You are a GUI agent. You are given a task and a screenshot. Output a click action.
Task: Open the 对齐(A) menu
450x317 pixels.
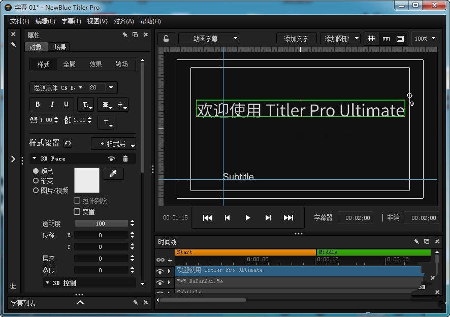(x=124, y=21)
